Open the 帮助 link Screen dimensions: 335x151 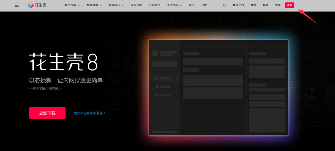pos(266,5)
